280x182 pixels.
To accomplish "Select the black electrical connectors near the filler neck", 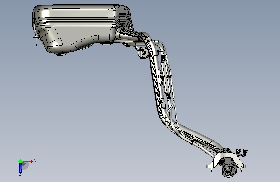I will (x=242, y=153).
